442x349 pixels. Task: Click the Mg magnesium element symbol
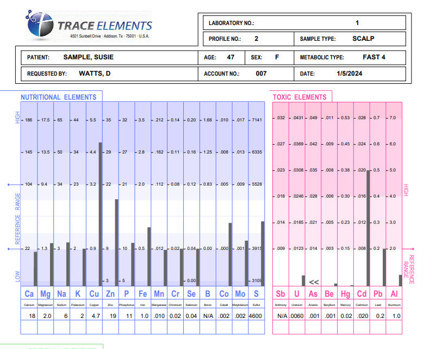[45, 294]
